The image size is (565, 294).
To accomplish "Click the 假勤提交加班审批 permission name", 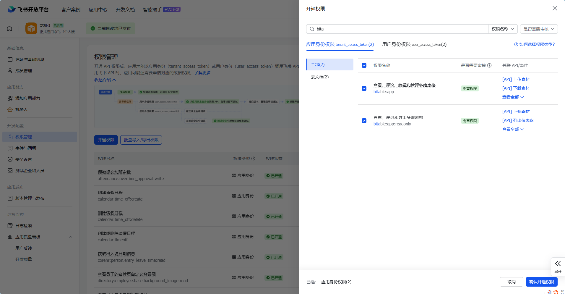I will (114, 172).
